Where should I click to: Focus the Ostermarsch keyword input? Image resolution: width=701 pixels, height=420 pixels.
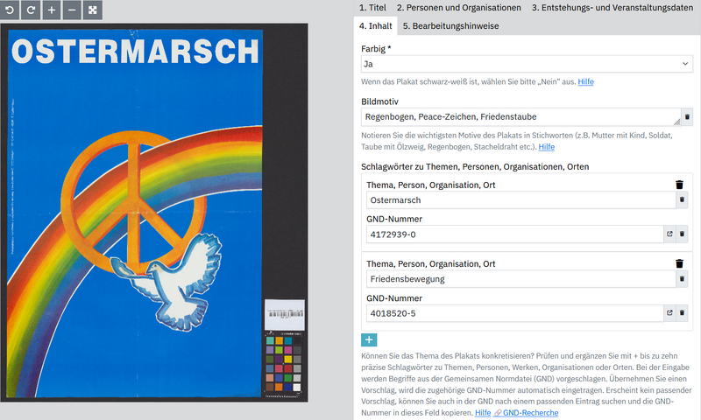click(520, 200)
